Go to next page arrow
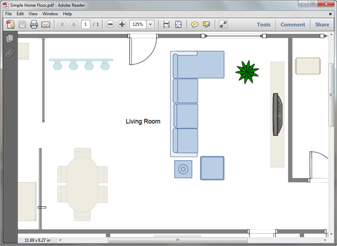The width and height of the screenshot is (337, 246). pos(74,24)
